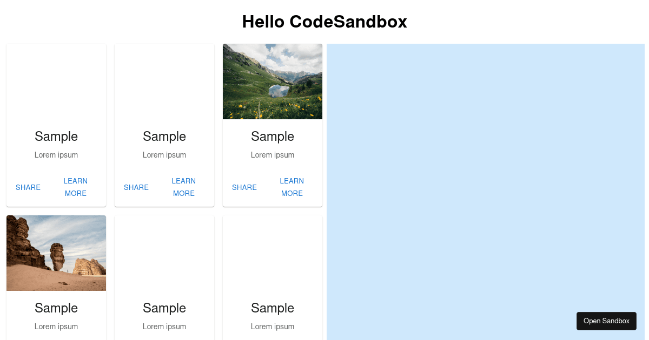Open the sandbox with the Open Sandbox button
This screenshot has width=649, height=340.
click(x=606, y=321)
